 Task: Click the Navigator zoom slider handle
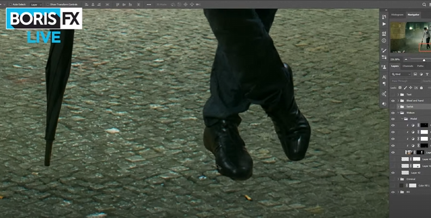[x=424, y=60]
